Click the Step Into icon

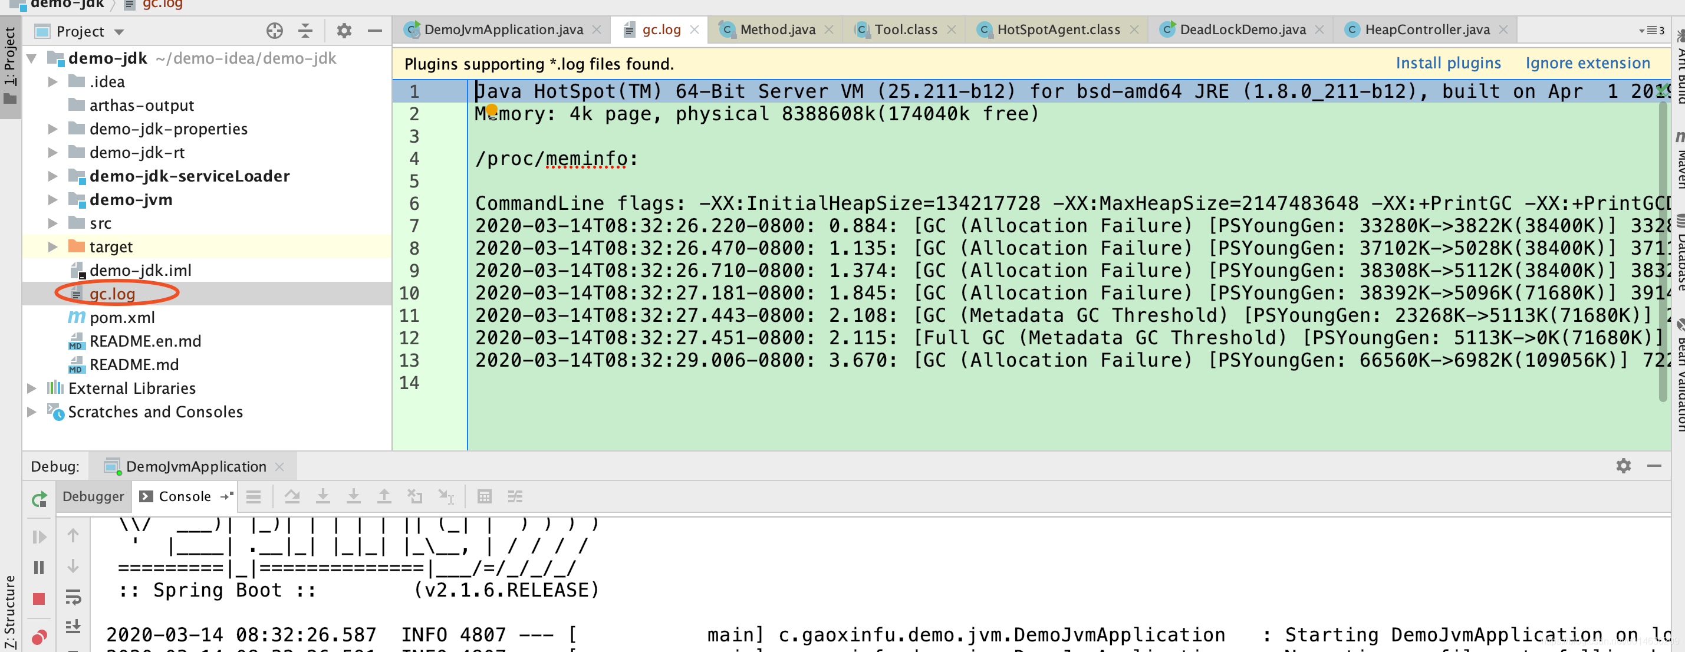point(323,496)
